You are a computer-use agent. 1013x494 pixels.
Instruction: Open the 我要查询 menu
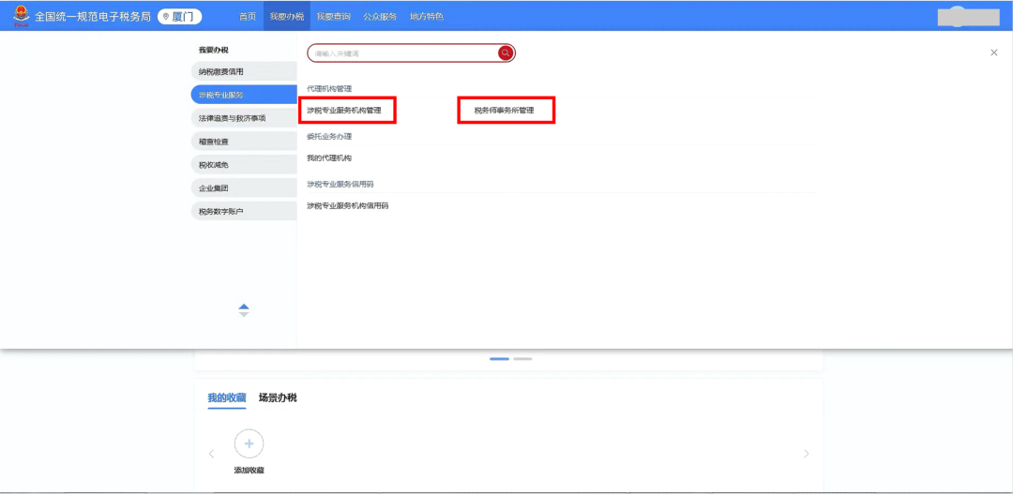click(333, 17)
